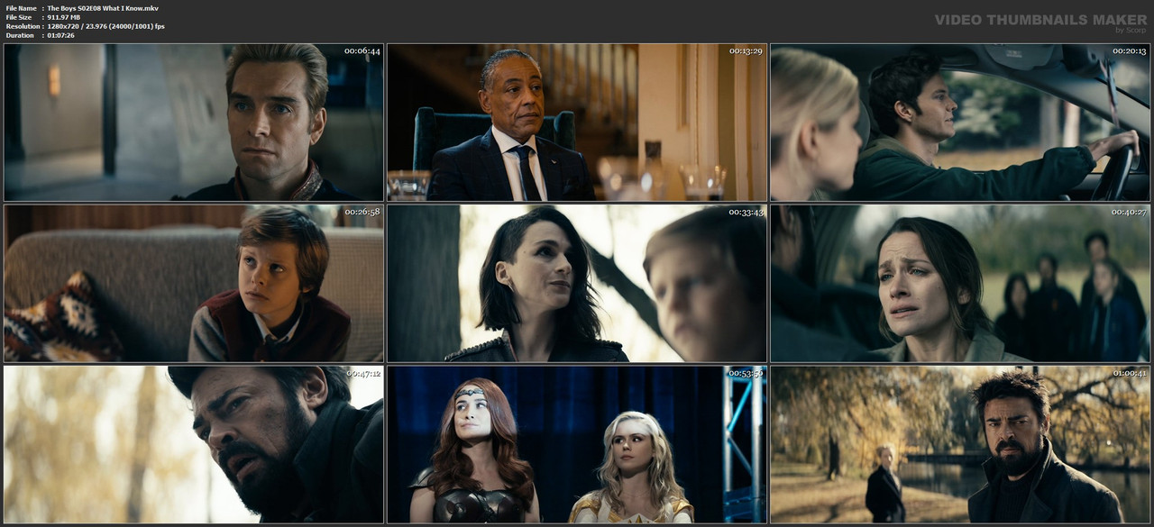This screenshot has height=527, width=1154.
Task: Open the thumbnail at 00:20:13
Action: (960, 123)
